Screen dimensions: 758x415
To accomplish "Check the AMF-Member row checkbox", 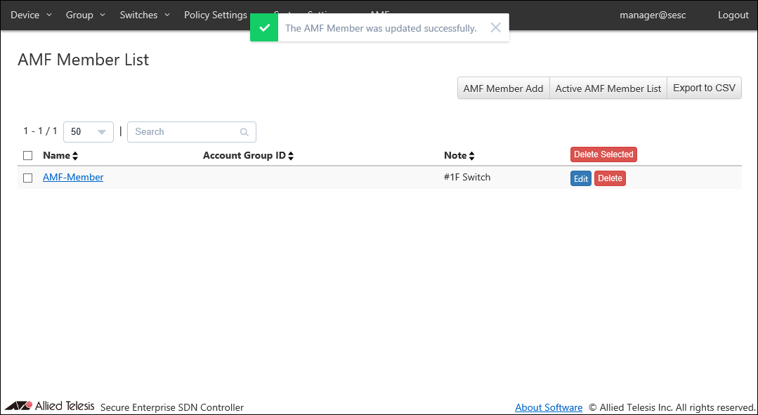I will tap(28, 178).
